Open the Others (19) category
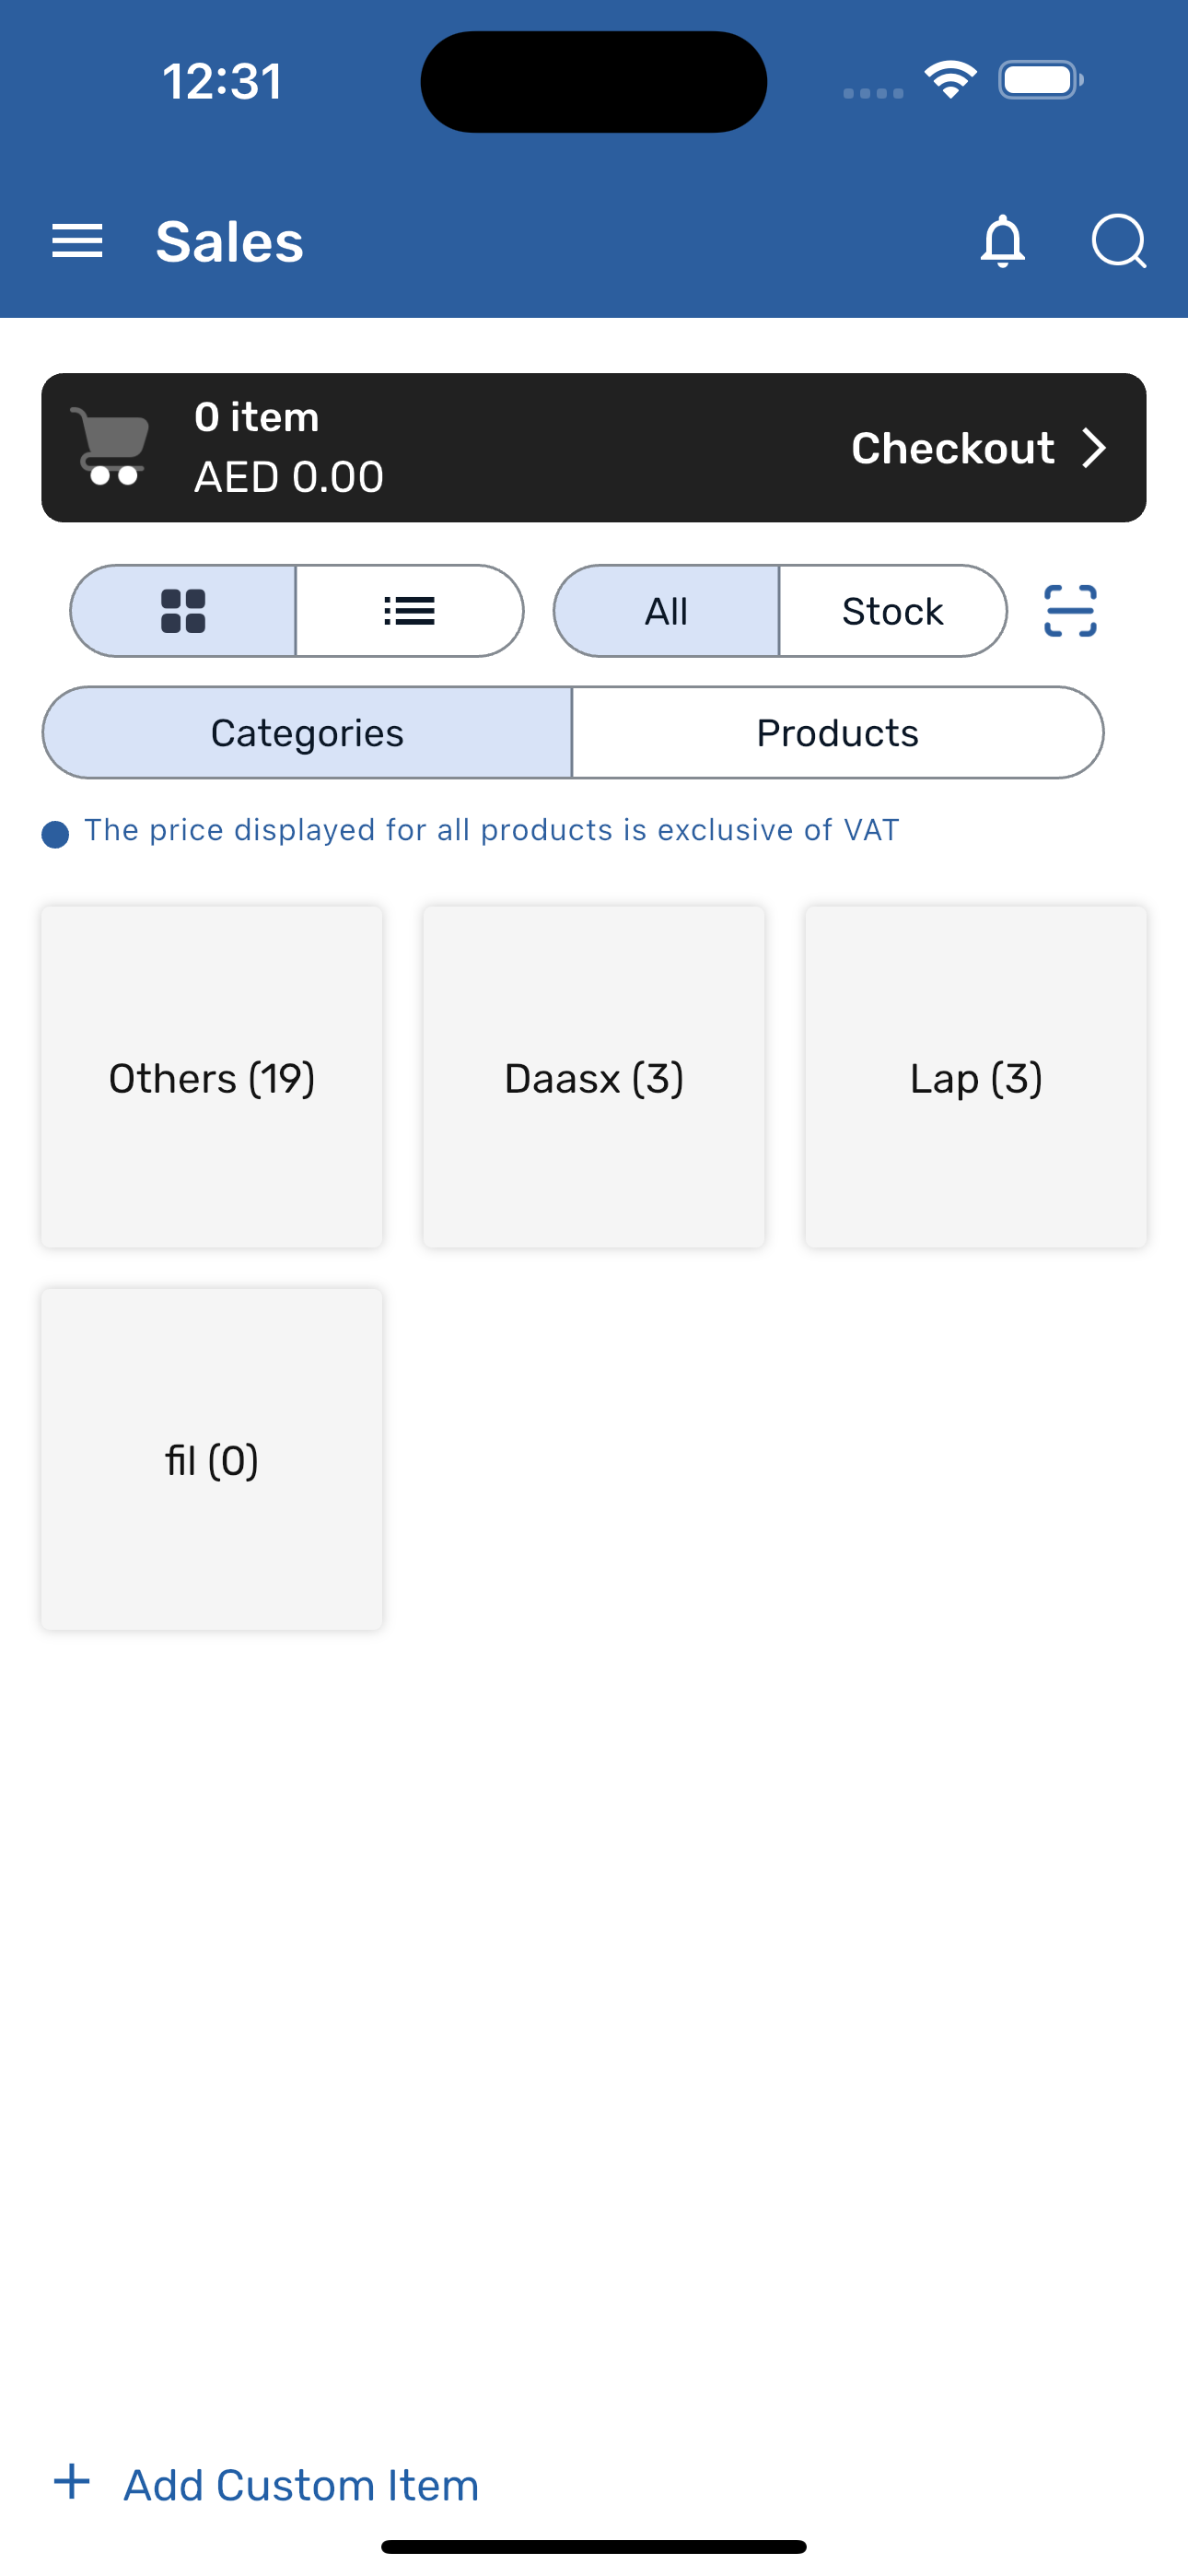Screen dimensions: 1188x2576 (212, 1077)
